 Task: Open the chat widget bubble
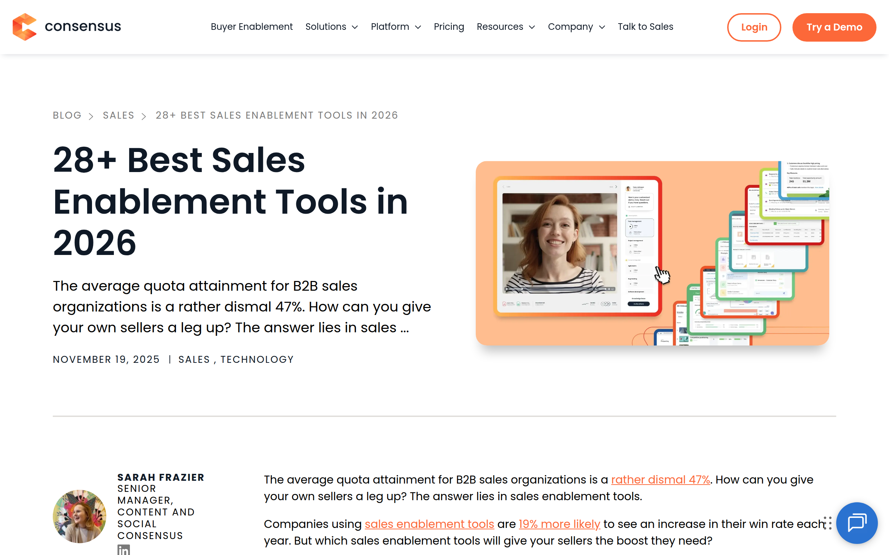pyautogui.click(x=858, y=523)
